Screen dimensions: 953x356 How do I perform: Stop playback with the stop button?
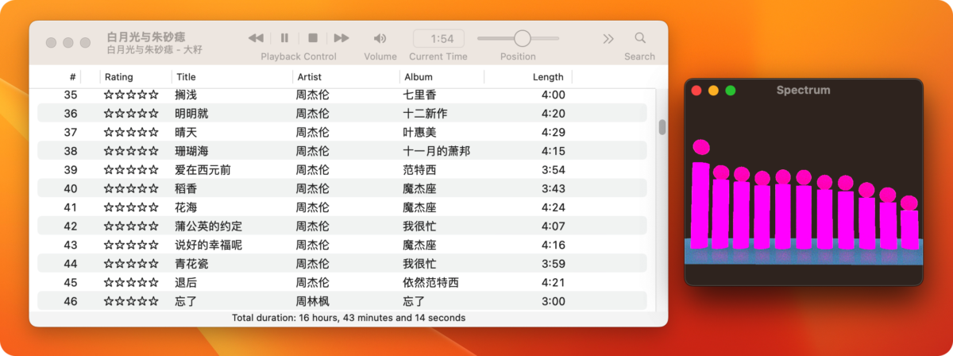pyautogui.click(x=313, y=38)
